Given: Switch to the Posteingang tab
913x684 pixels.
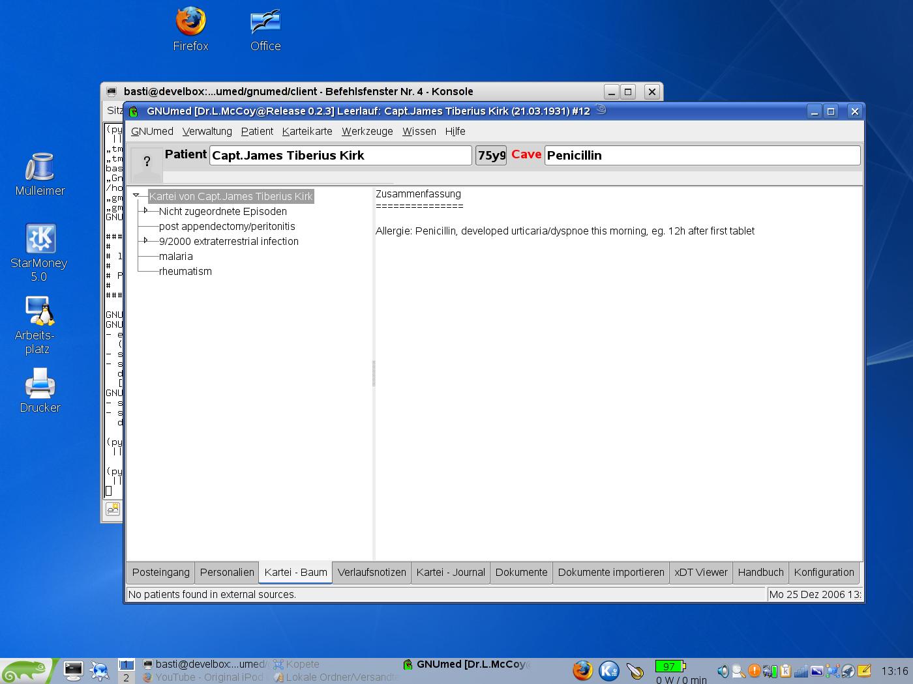Looking at the screenshot, I should [160, 573].
